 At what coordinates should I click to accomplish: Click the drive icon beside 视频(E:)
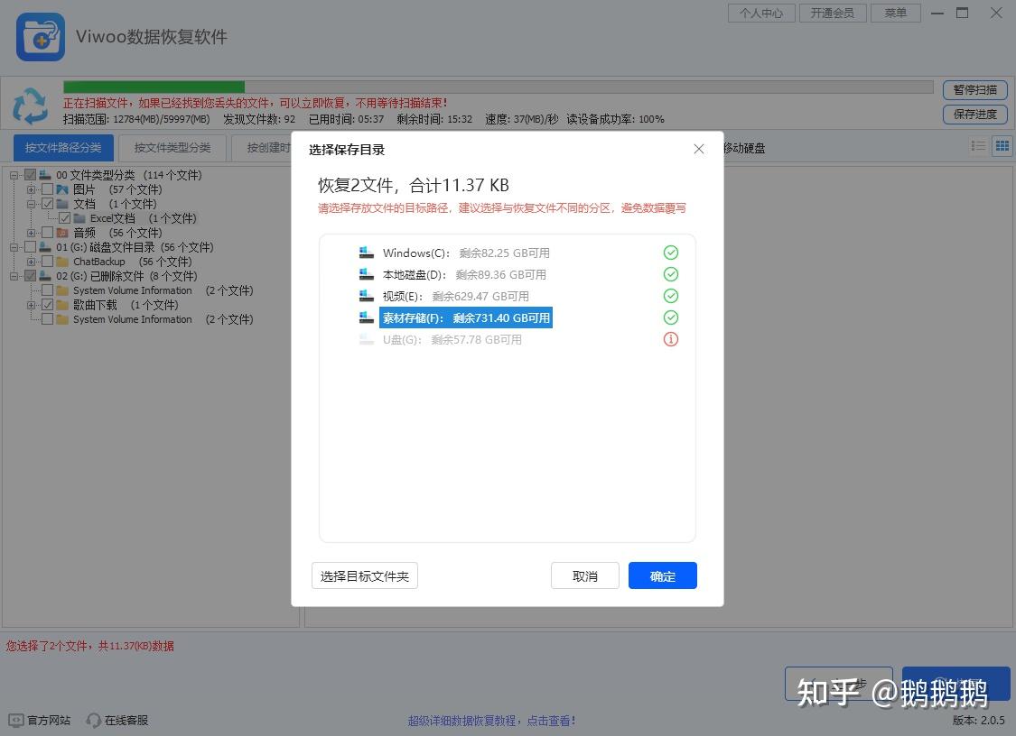pyautogui.click(x=366, y=296)
